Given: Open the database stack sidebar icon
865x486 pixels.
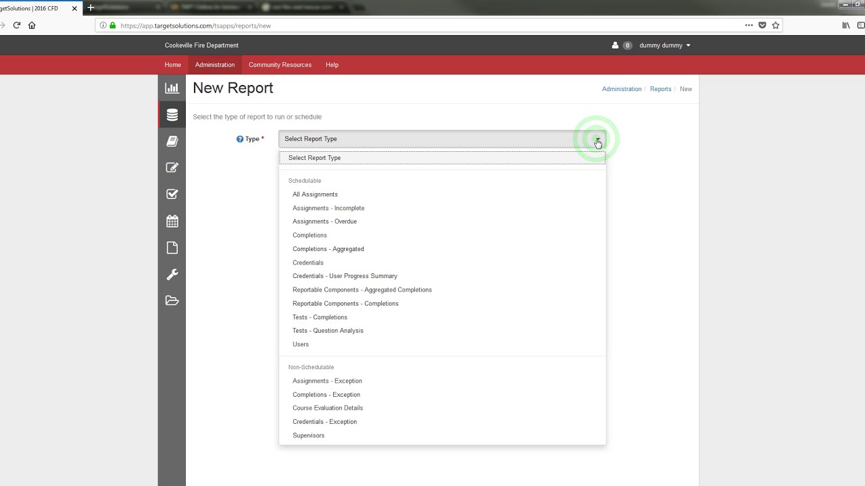Looking at the screenshot, I should (x=172, y=115).
